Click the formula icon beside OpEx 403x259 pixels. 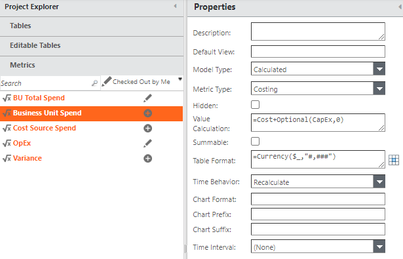pyautogui.click(x=7, y=143)
